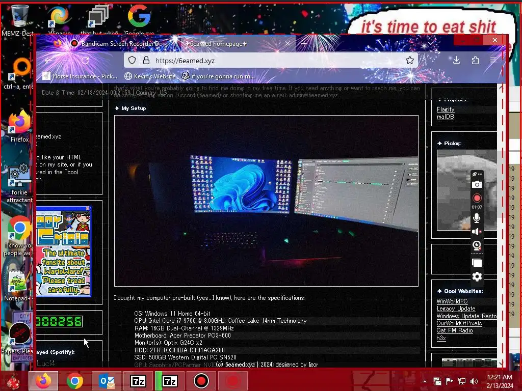Viewport: 522px width, 391px height.
Task: Open the Firefox downloads panel
Action: pyautogui.click(x=456, y=60)
